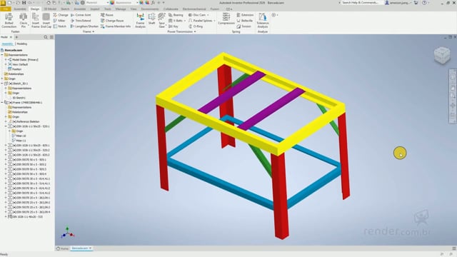
Task: Activate the Lengthen/Shorten tool
Action: (84, 26)
